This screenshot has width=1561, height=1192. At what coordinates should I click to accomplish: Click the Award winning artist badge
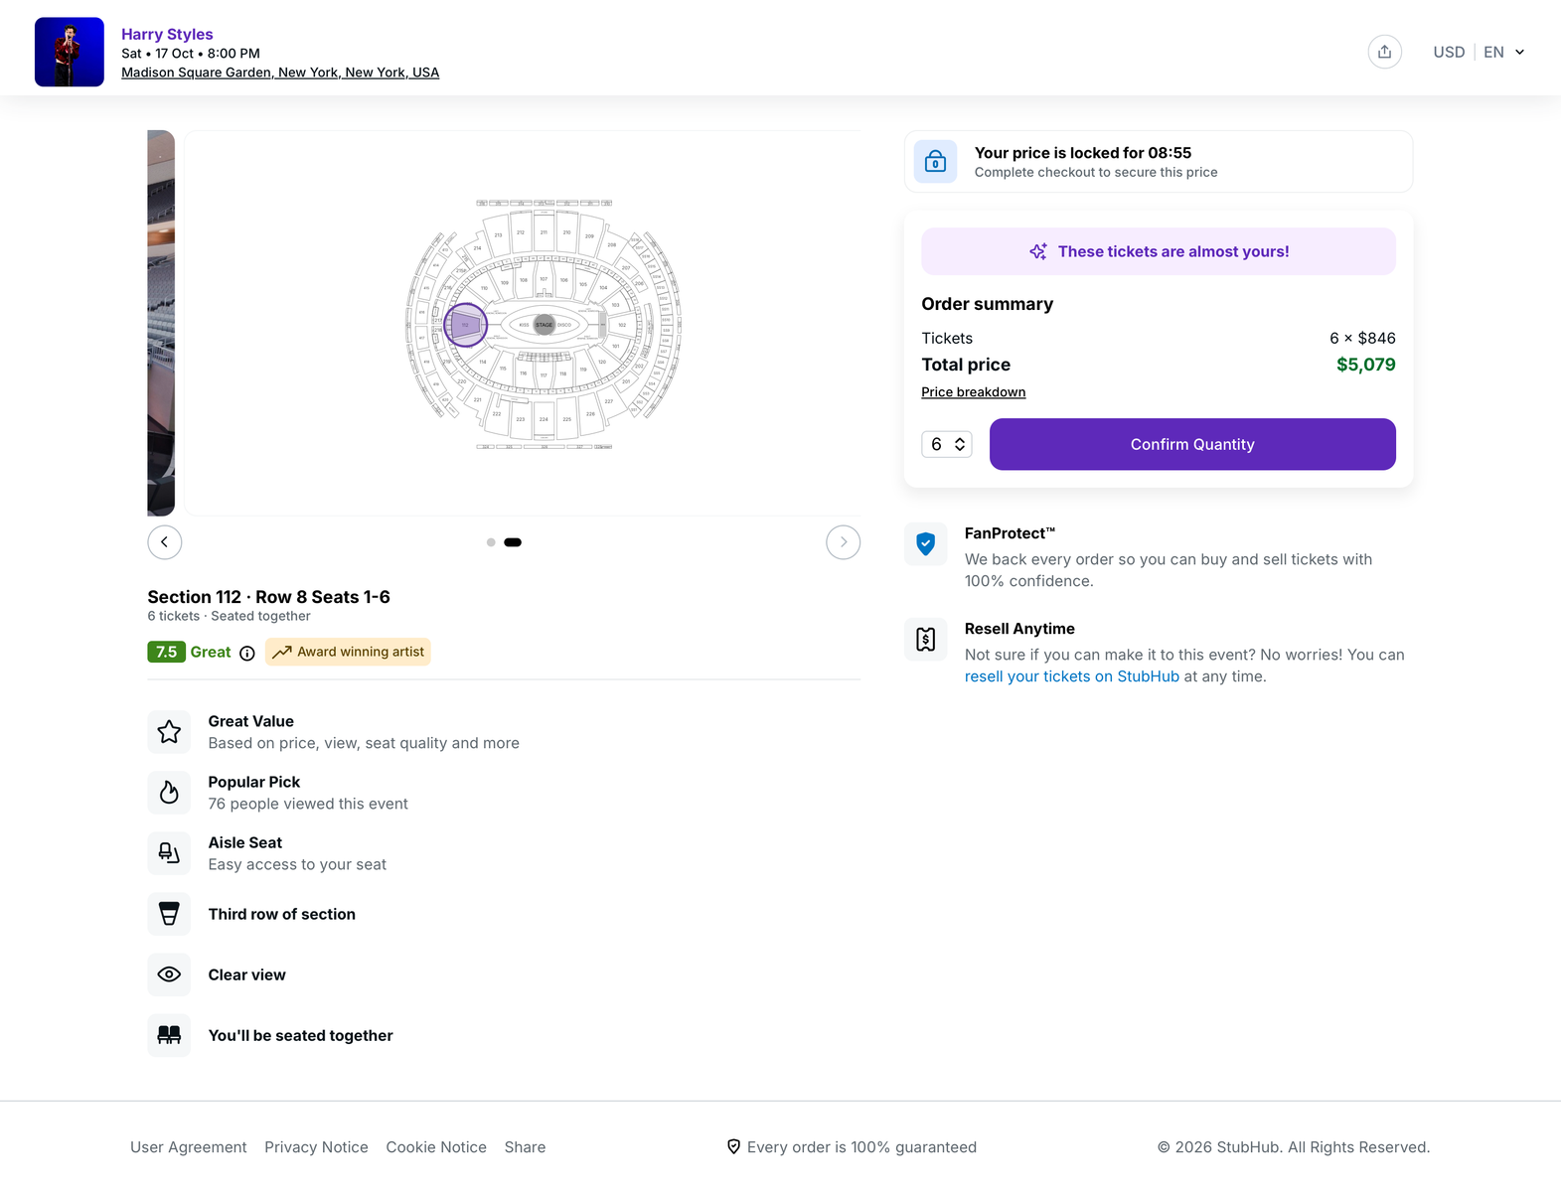point(348,652)
